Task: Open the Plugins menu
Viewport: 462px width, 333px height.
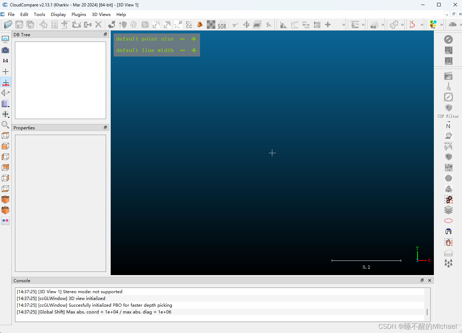Action: coord(79,14)
